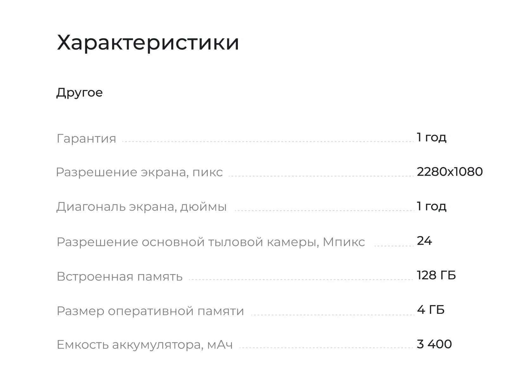Click the dotted line in the Гарантия row
517x367 pixels.
[x=268, y=142]
